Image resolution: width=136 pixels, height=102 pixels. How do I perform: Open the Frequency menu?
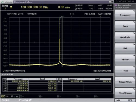[x=125, y=15]
